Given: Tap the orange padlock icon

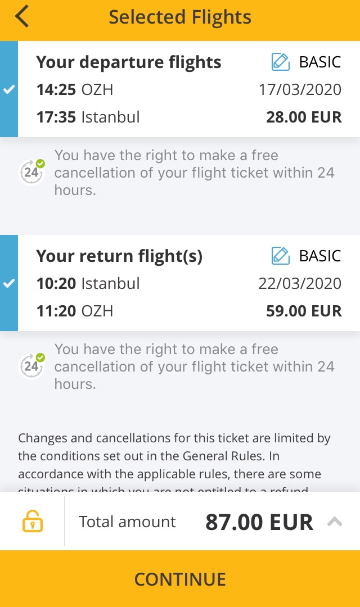Looking at the screenshot, I should click(x=33, y=522).
